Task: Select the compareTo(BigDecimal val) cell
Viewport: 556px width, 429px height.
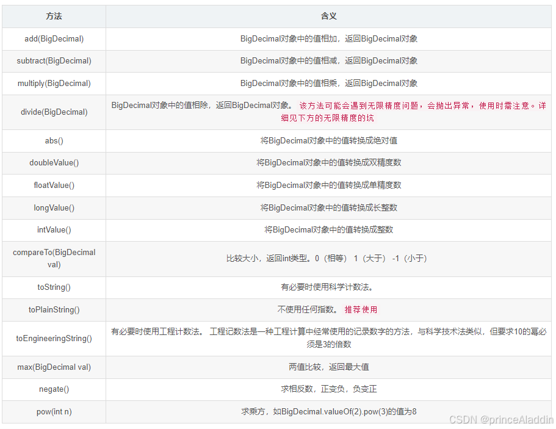Action: (x=54, y=259)
